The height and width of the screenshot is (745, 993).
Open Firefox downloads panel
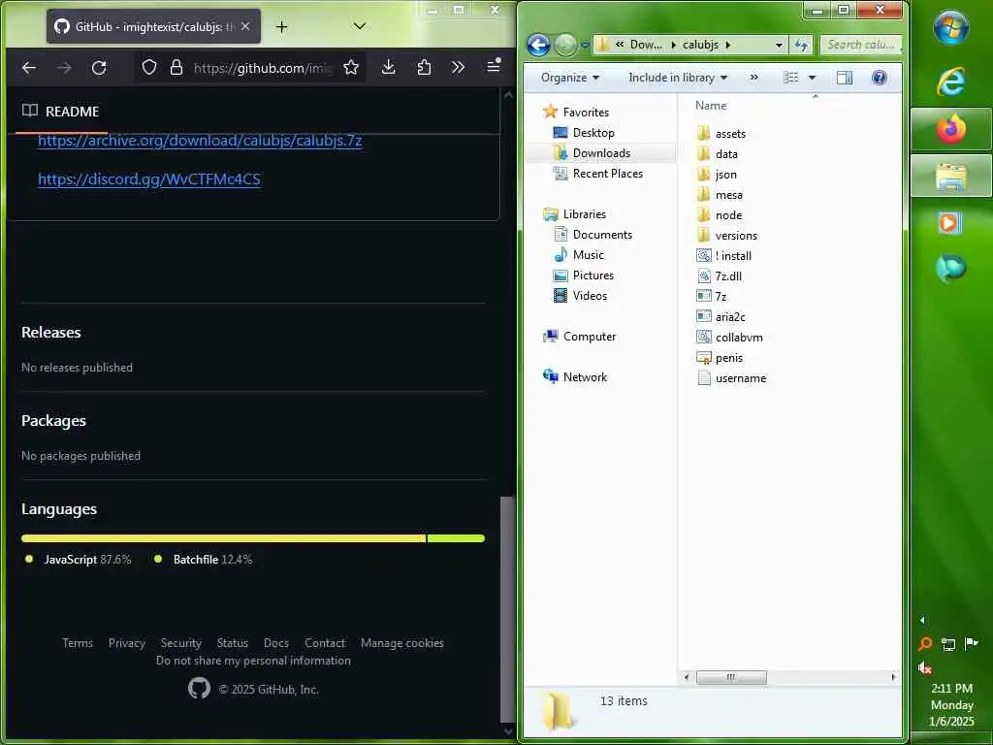pyautogui.click(x=388, y=68)
